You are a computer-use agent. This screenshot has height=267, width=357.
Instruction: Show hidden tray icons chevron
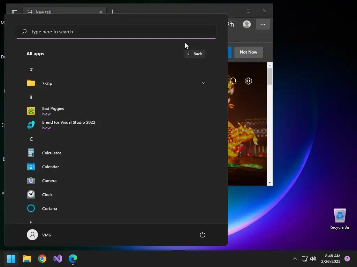pyautogui.click(x=295, y=258)
